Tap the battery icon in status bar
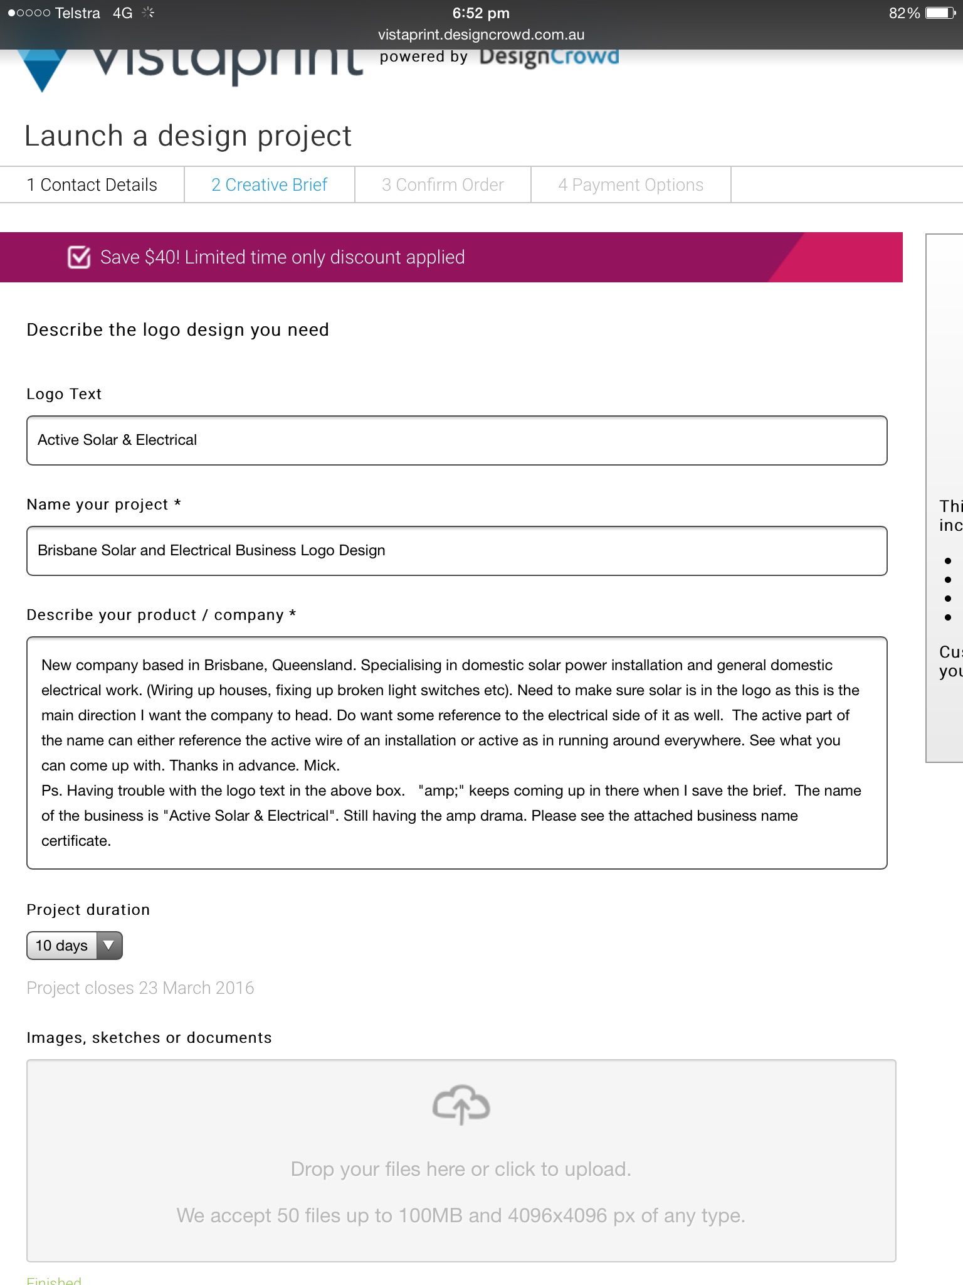963x1285 pixels. click(940, 13)
